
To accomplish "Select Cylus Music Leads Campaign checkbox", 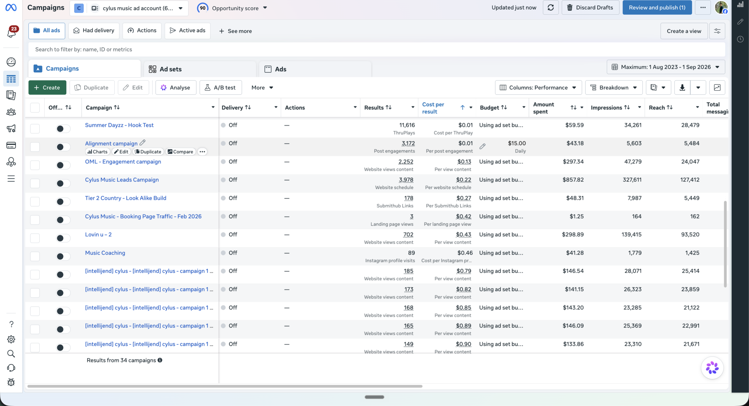I will pyautogui.click(x=35, y=183).
